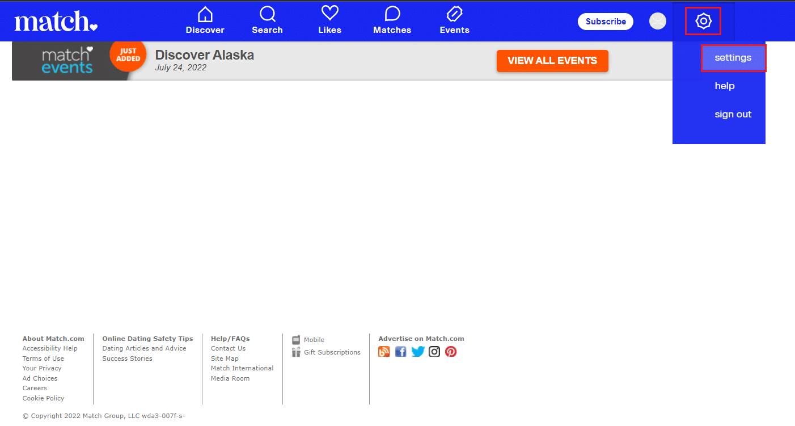Click the settings gear icon
This screenshot has height=426, width=795.
(703, 20)
